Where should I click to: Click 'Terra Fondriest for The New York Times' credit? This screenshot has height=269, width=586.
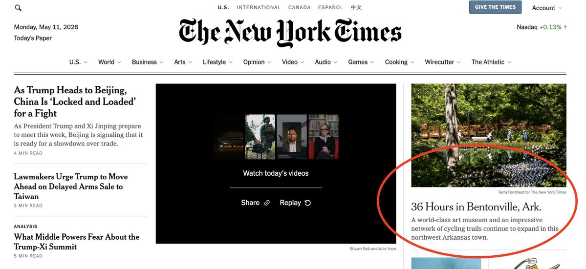click(x=532, y=192)
